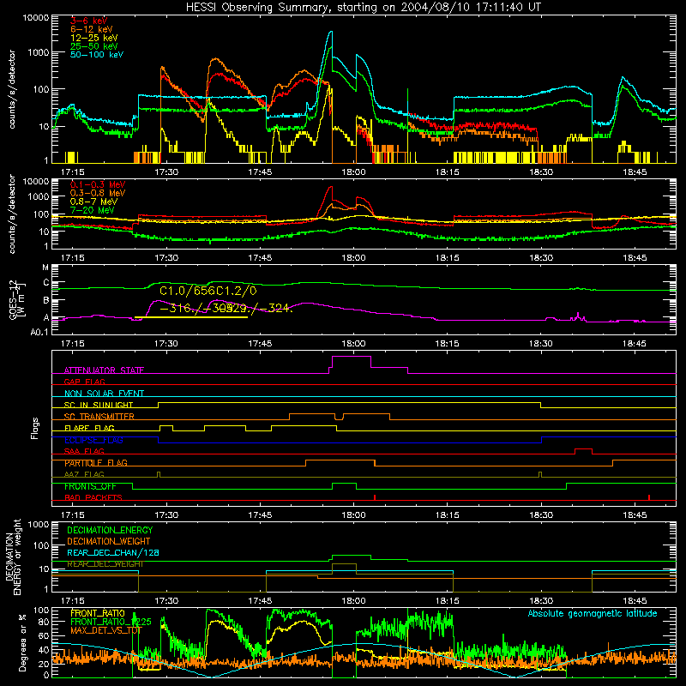Click the top panel 'counts/s/detector' axis title
The height and width of the screenshot is (686, 686).
(12, 89)
